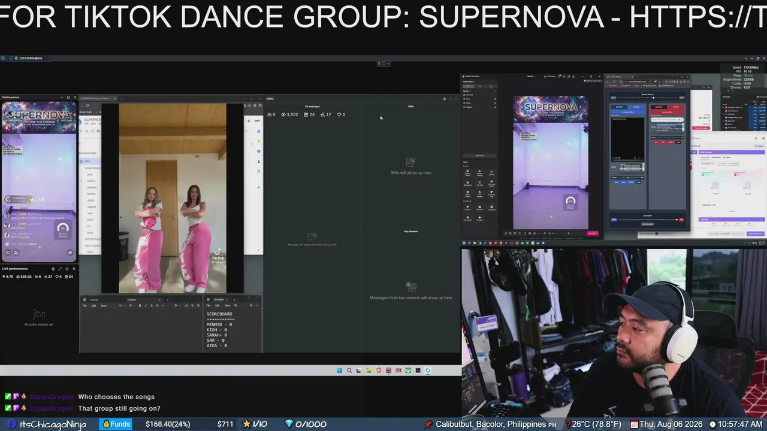Click Add source in LIVE Studio
The image size is (767, 431).
click(479, 155)
